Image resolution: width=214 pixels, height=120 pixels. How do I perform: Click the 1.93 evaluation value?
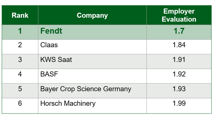point(179,91)
